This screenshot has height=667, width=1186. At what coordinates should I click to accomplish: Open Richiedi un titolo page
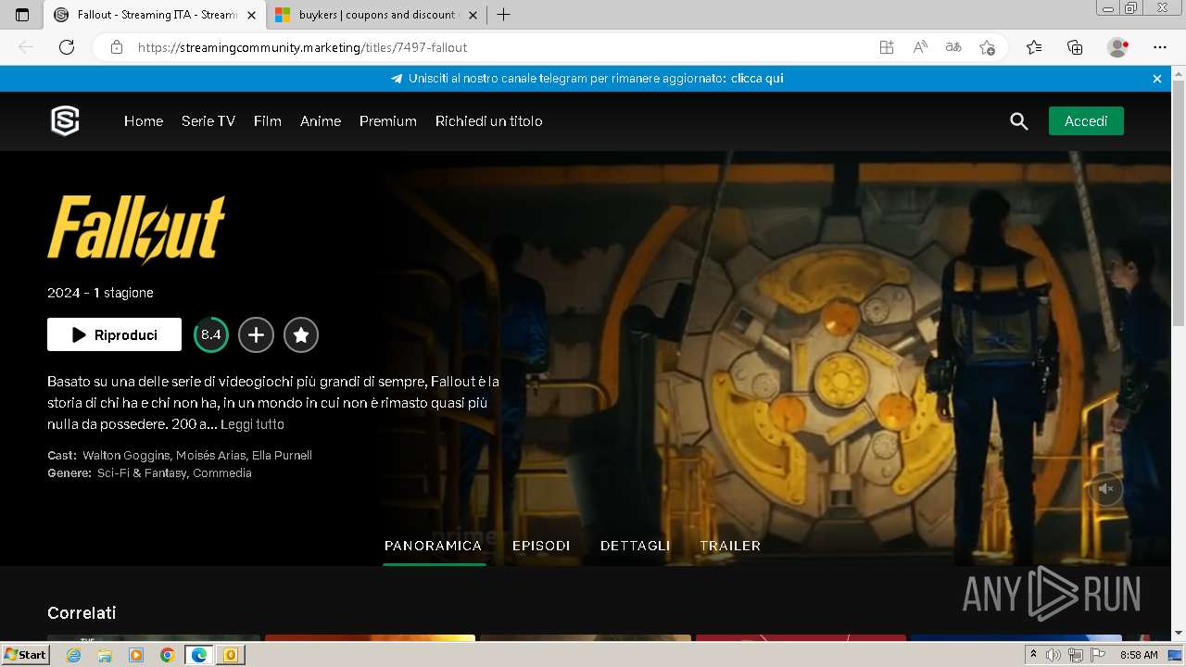489,121
